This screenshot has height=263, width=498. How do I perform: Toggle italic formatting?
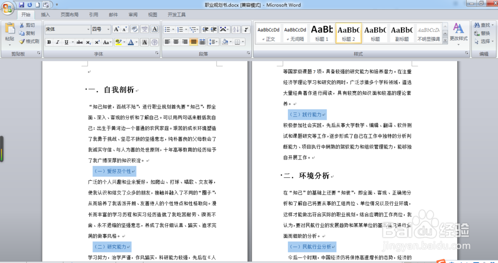click(x=57, y=42)
